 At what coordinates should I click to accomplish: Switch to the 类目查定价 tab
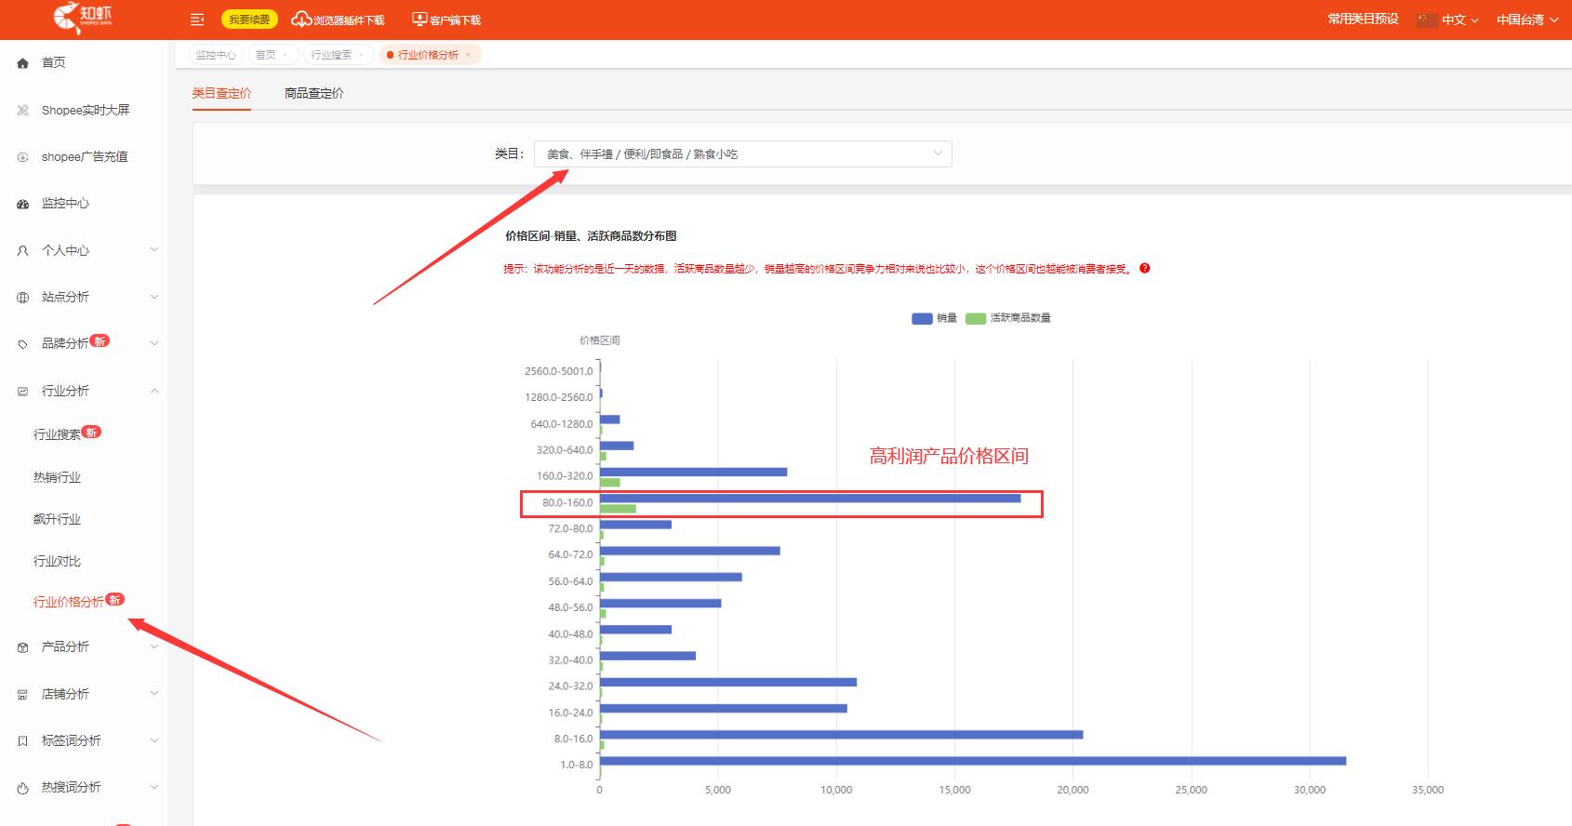click(221, 93)
